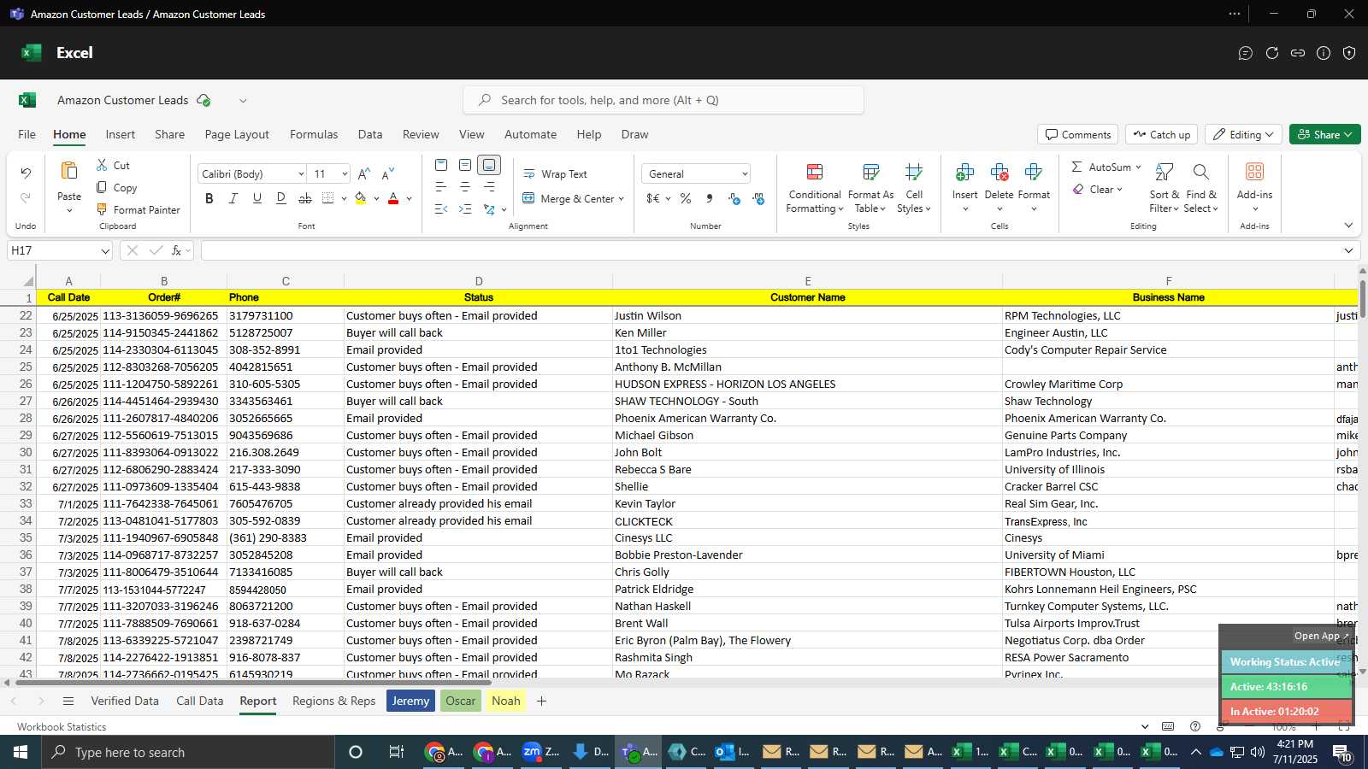Click the Cut scissors icon
Viewport: 1368px width, 769px height.
click(102, 165)
